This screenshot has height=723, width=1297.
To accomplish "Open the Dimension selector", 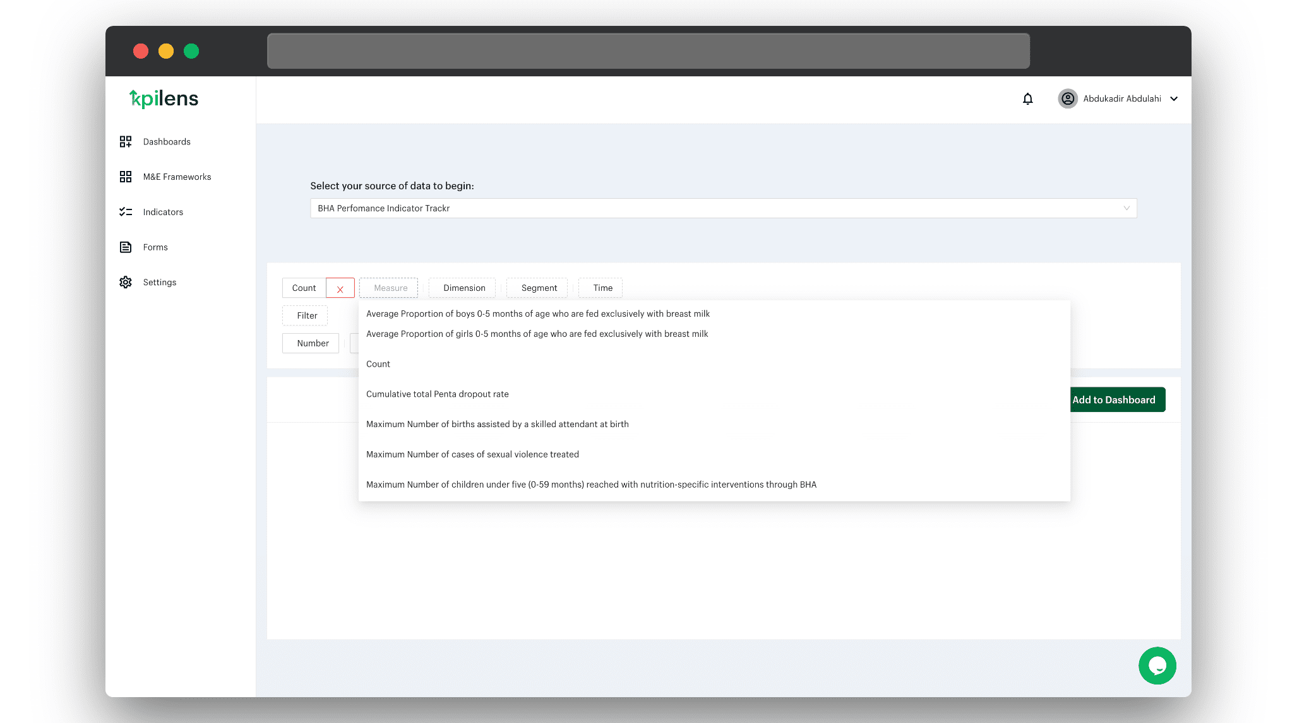I will pos(463,288).
